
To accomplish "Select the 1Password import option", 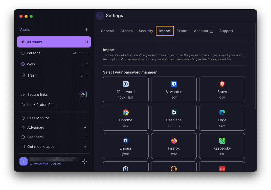I will (126, 89).
